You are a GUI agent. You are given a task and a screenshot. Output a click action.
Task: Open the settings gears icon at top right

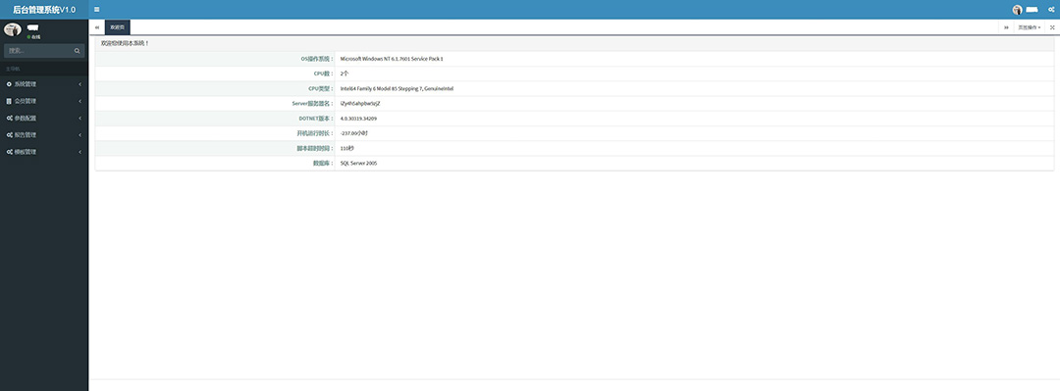[1051, 10]
